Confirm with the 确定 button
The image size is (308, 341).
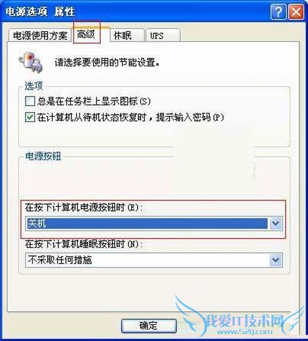(149, 326)
